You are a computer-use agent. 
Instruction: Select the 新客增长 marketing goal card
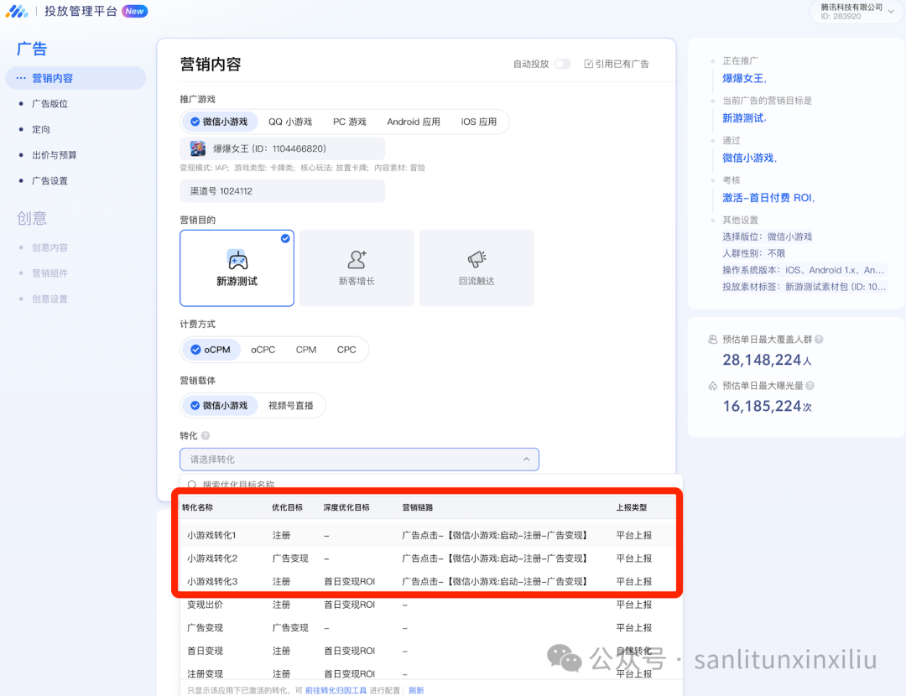click(357, 268)
